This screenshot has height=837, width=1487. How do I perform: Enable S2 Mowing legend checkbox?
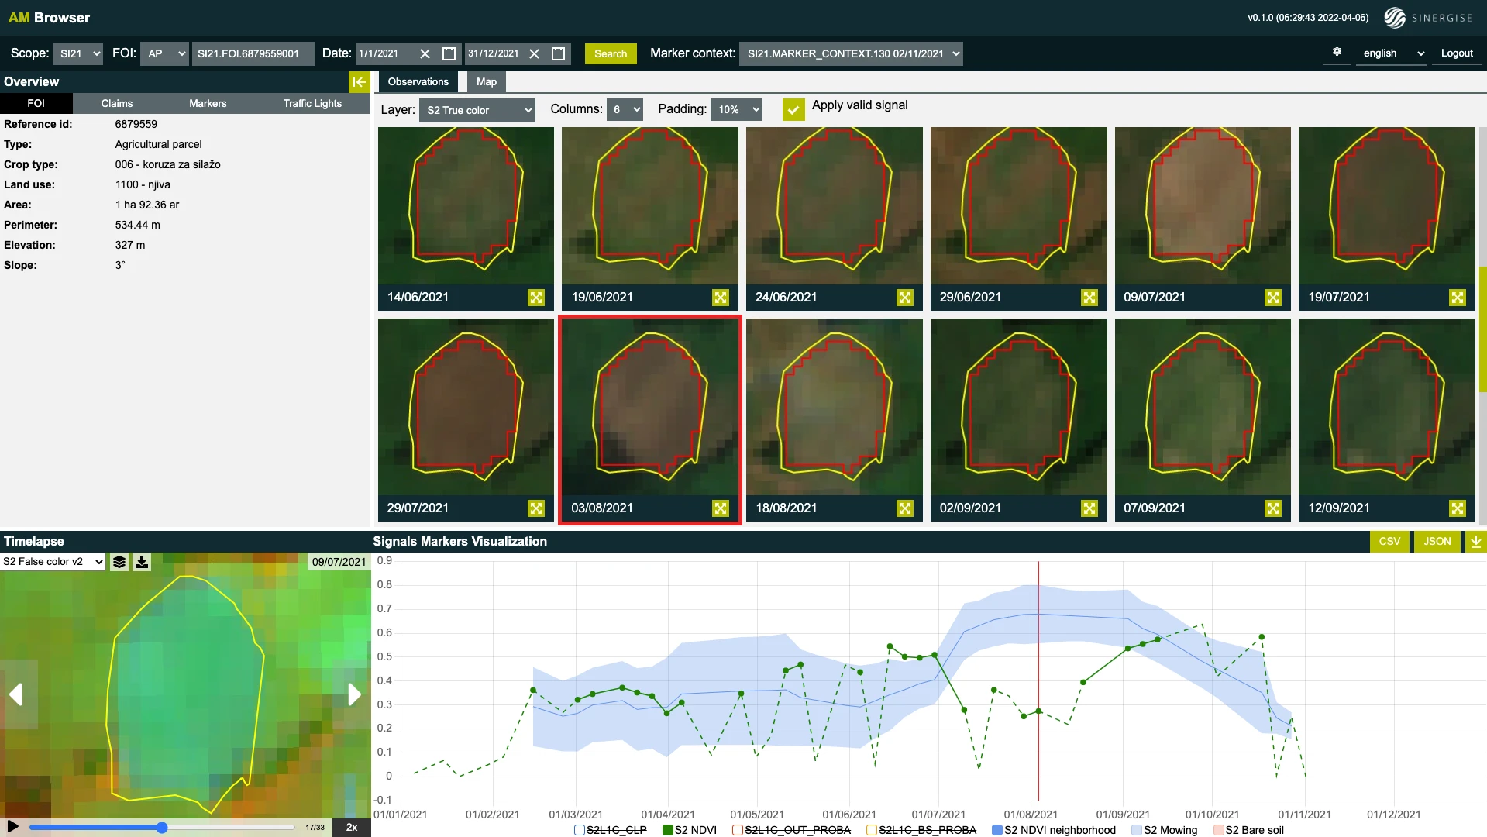pos(1137,830)
